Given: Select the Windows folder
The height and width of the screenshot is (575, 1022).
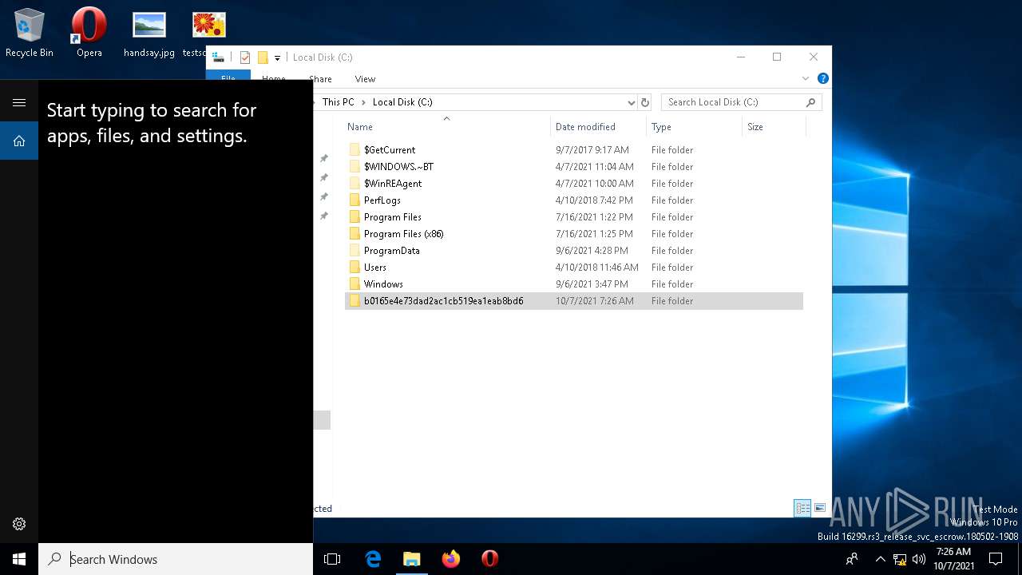Looking at the screenshot, I should (x=573, y=284).
